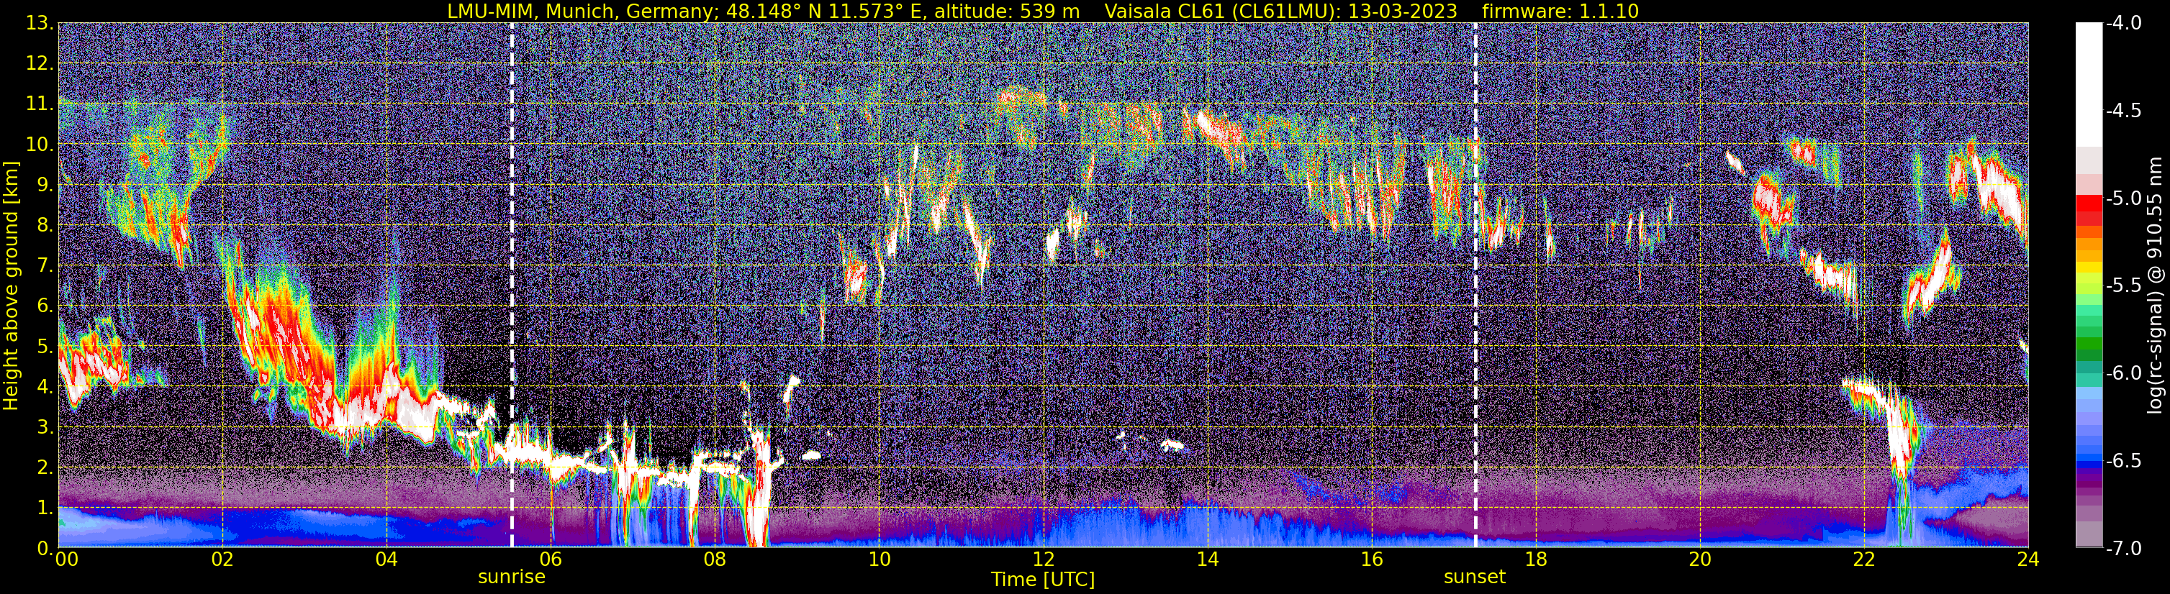This screenshot has height=594, width=2170.
Task: Click the y-axis tick label '6.'
Action: point(45,306)
